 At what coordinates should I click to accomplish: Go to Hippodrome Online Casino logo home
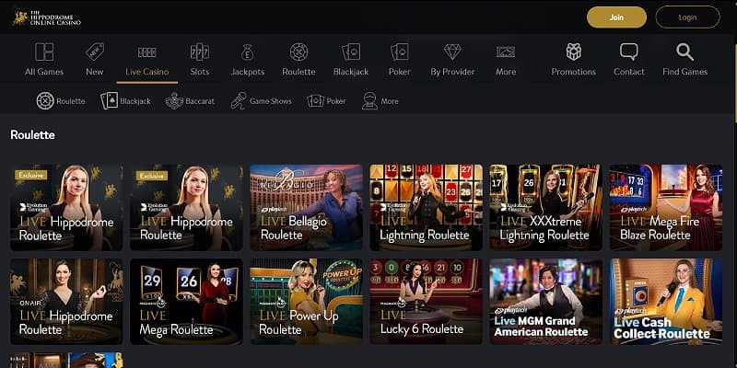pos(46,17)
